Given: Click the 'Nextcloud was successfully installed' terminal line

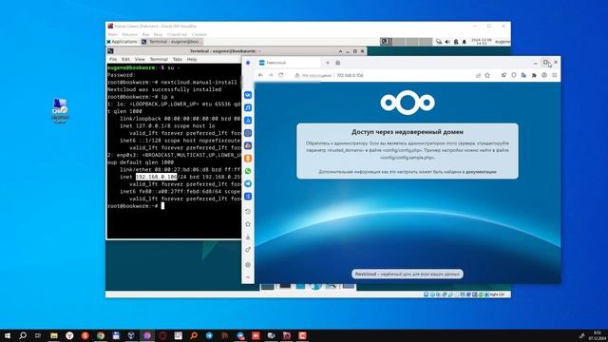Looking at the screenshot, I should [x=164, y=89].
